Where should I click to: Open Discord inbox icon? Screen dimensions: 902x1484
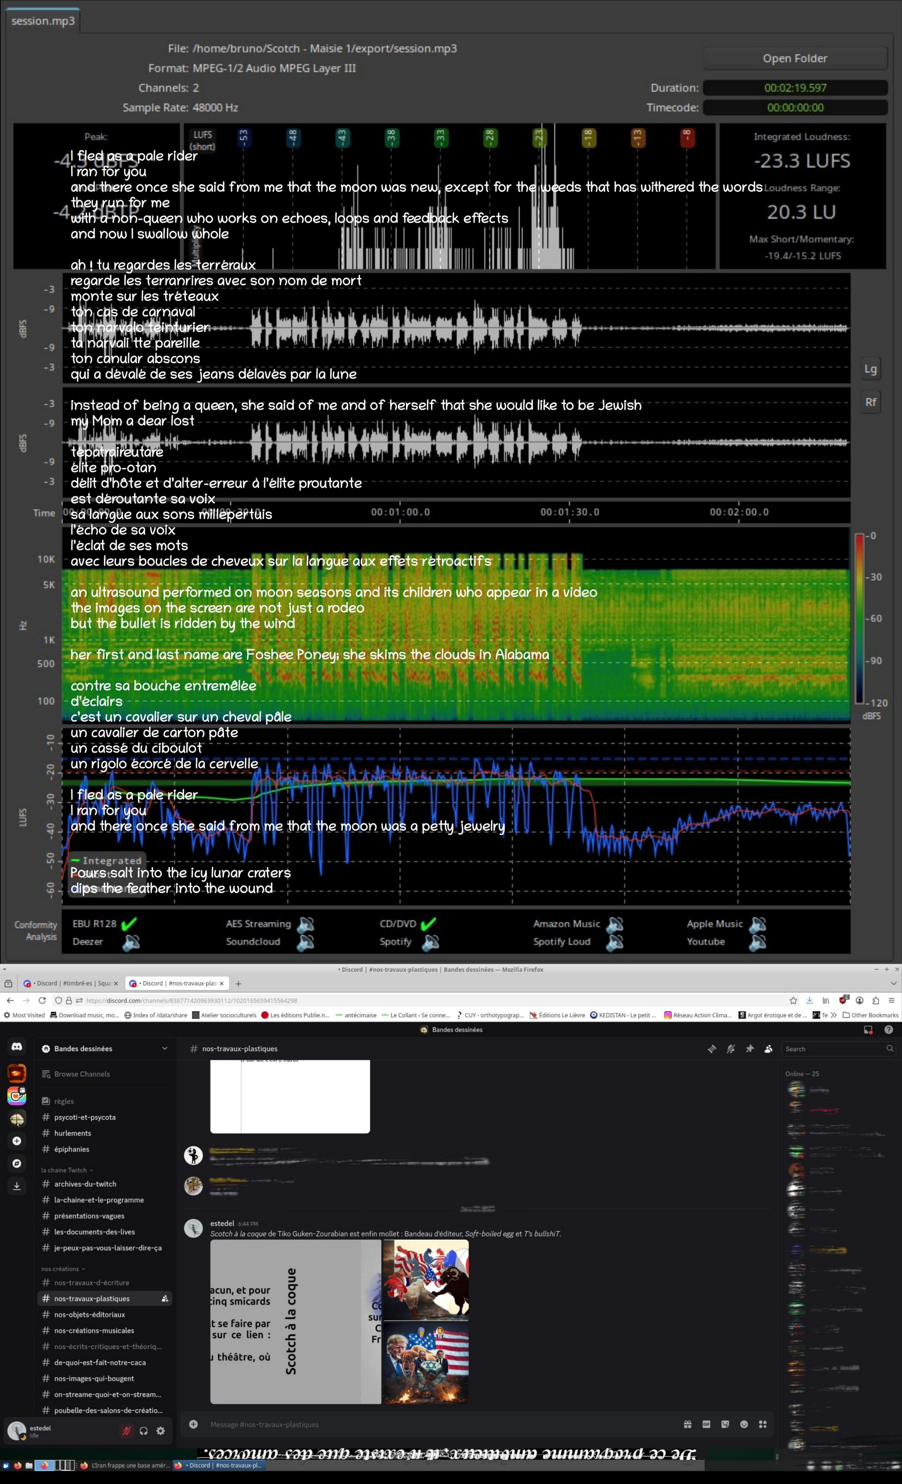(x=868, y=1030)
